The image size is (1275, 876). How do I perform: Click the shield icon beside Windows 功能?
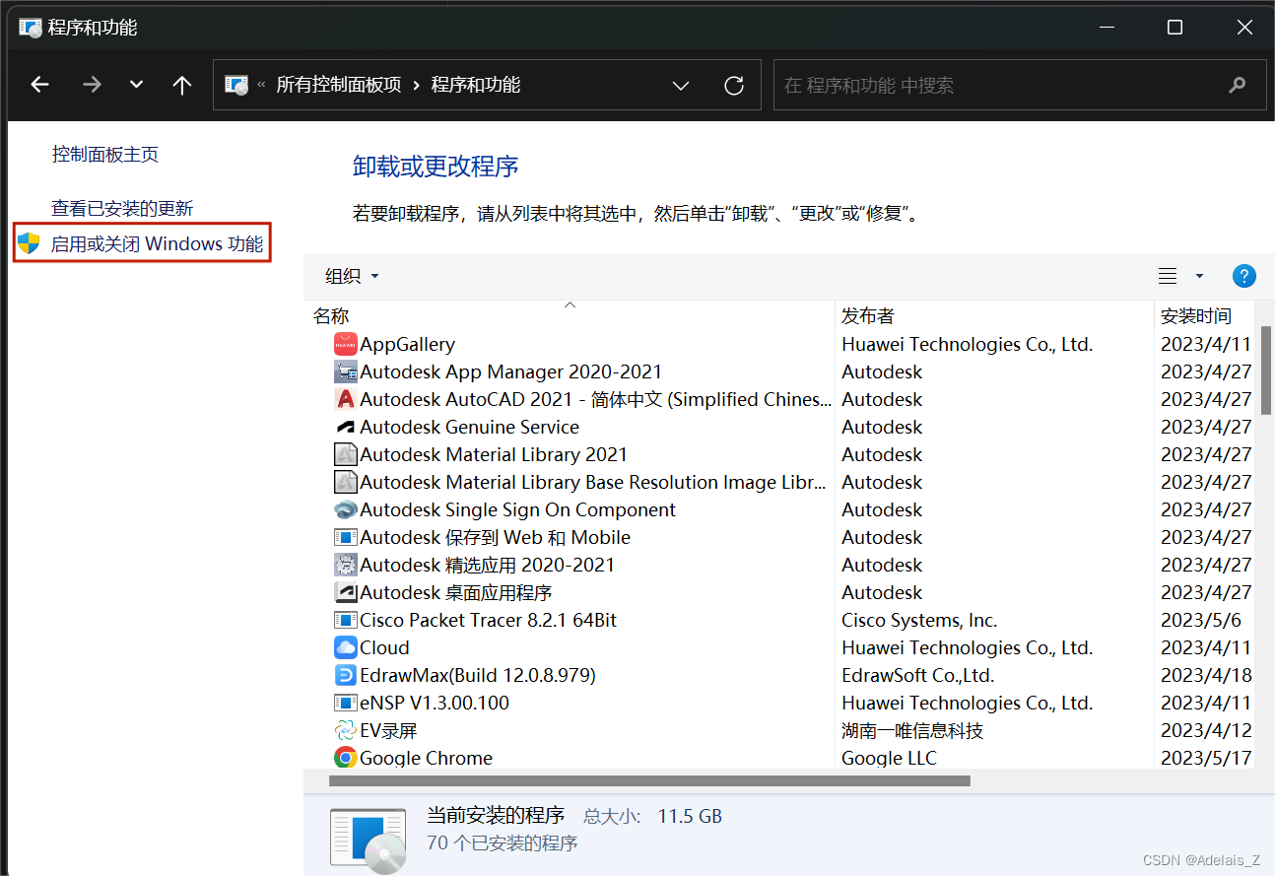tap(29, 243)
